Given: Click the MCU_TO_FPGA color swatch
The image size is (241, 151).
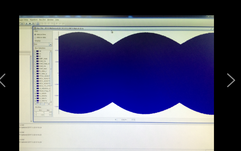Looking at the screenshot, I should tap(38, 86).
